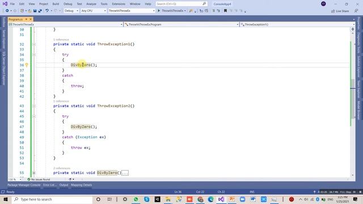Open the Build menu

[x=56, y=4]
